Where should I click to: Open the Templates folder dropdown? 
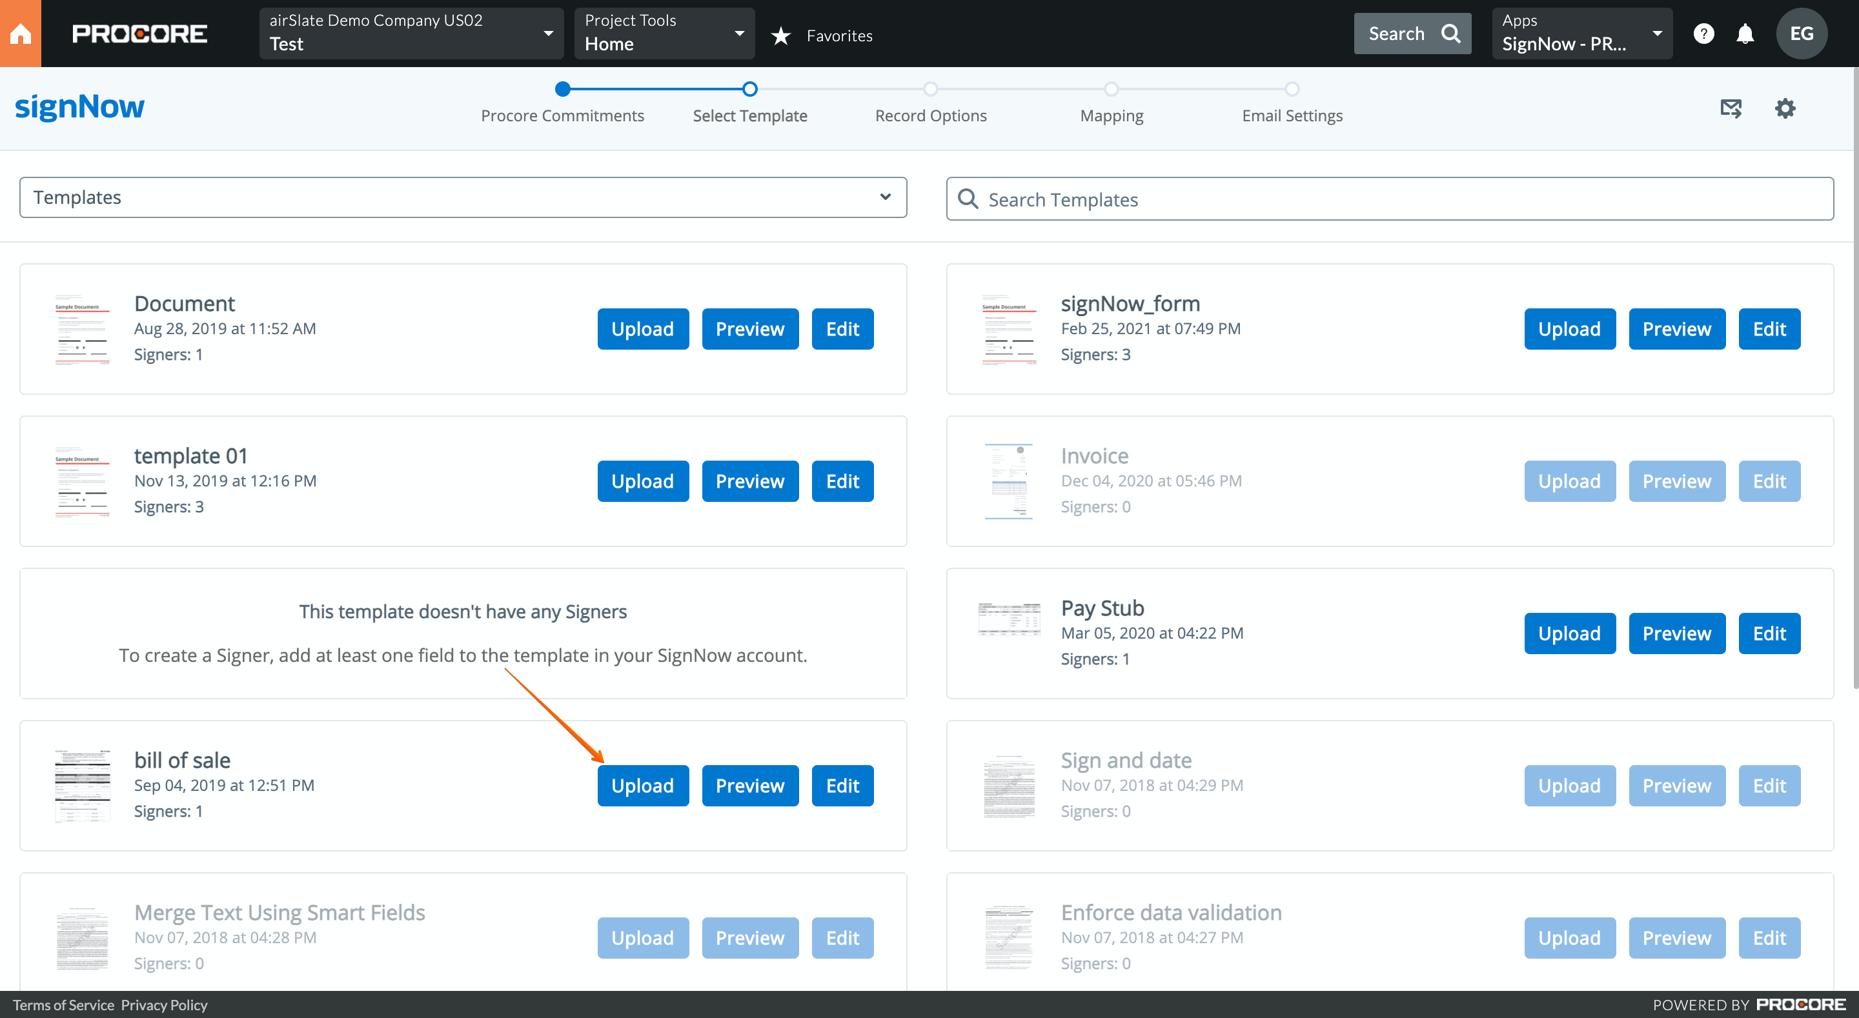pos(463,197)
